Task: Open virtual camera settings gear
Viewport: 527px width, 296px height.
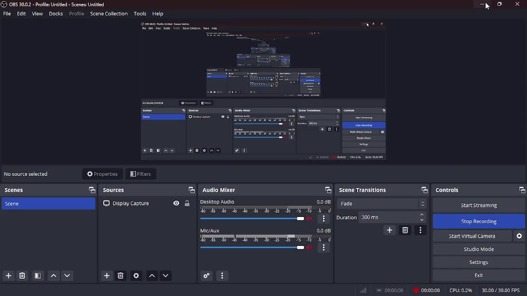Action: point(519,236)
